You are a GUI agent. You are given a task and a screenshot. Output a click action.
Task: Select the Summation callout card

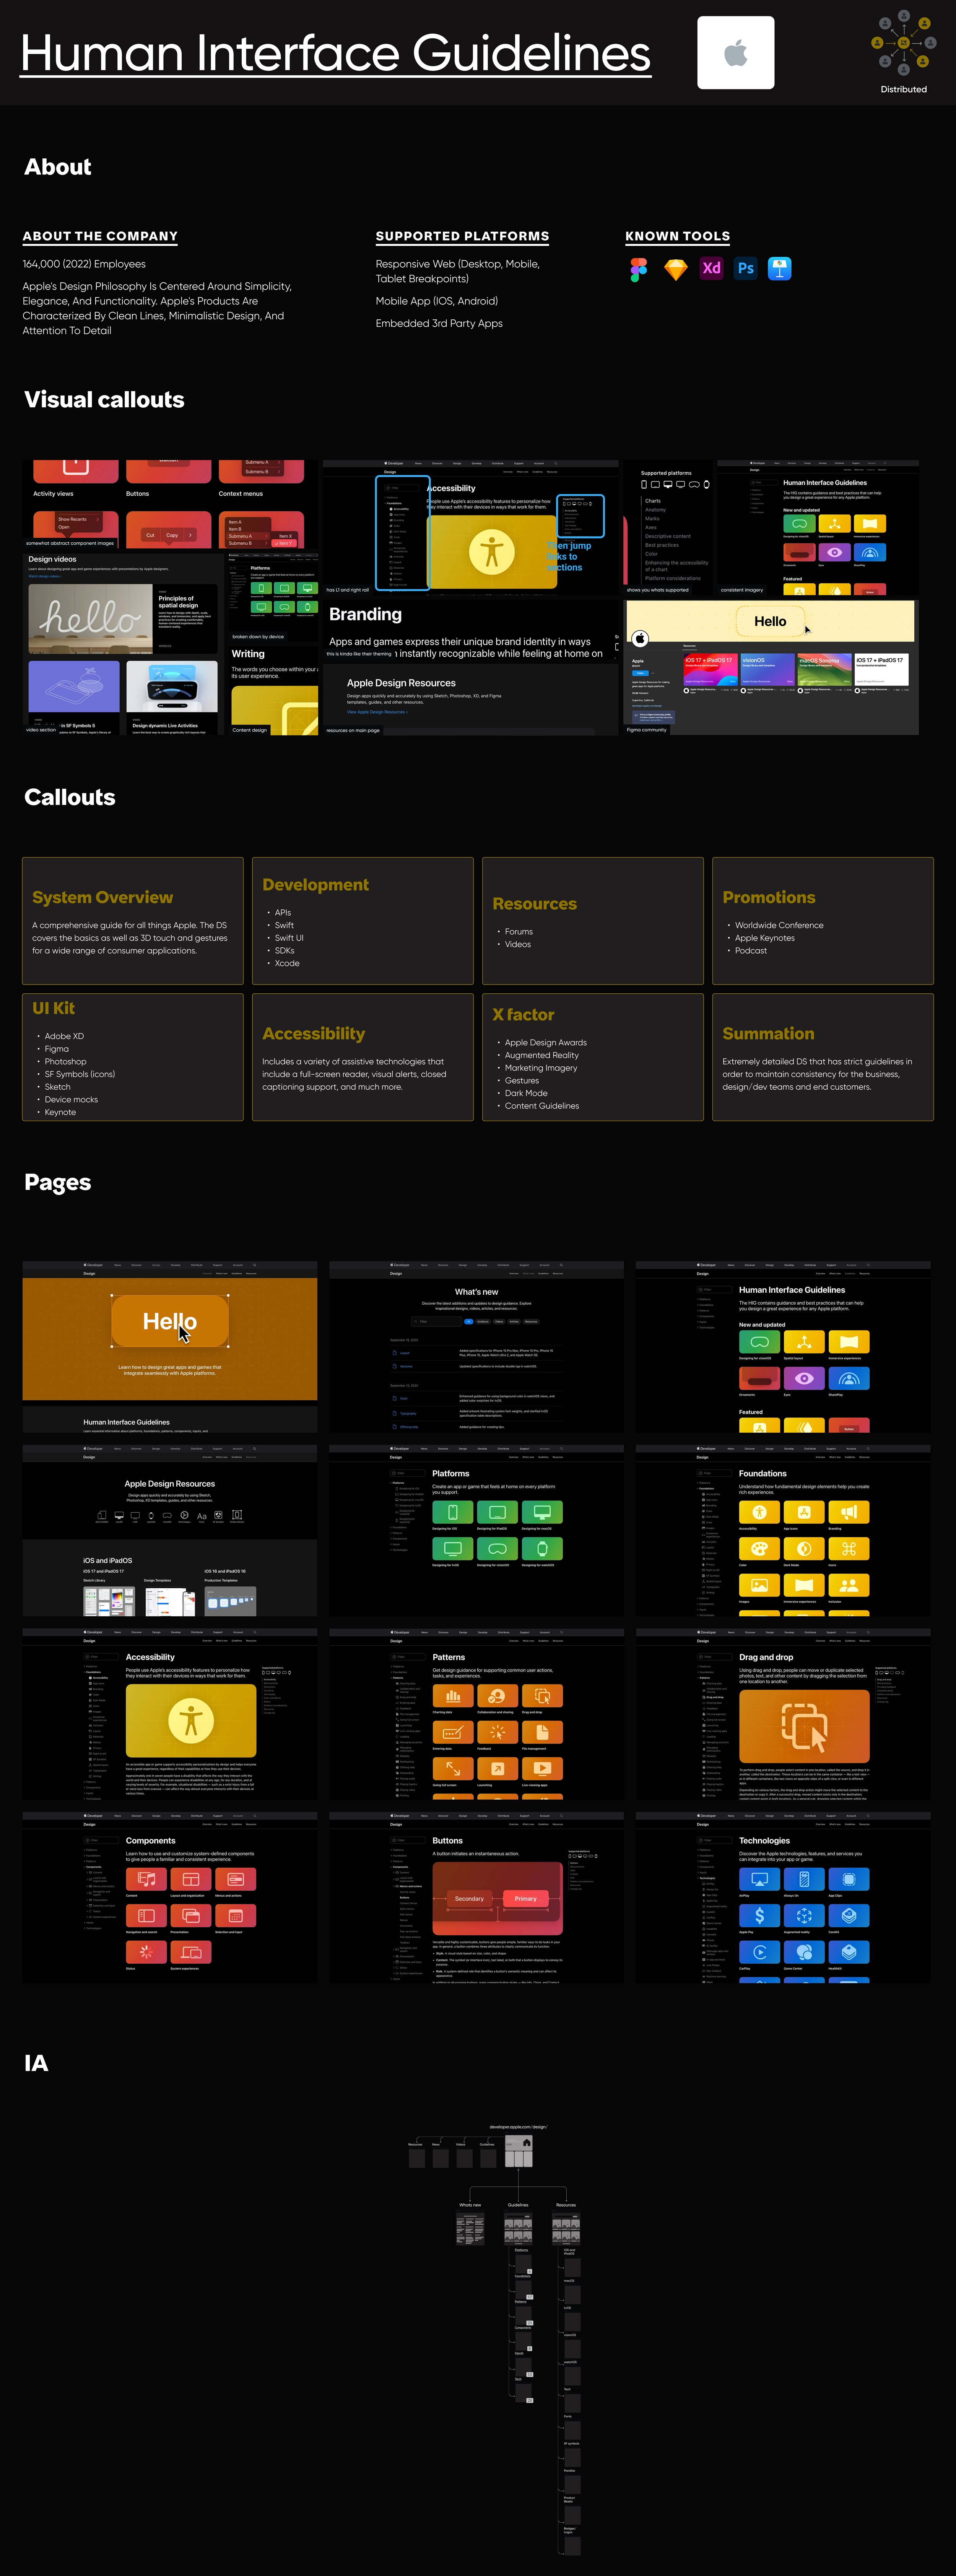[823, 1057]
